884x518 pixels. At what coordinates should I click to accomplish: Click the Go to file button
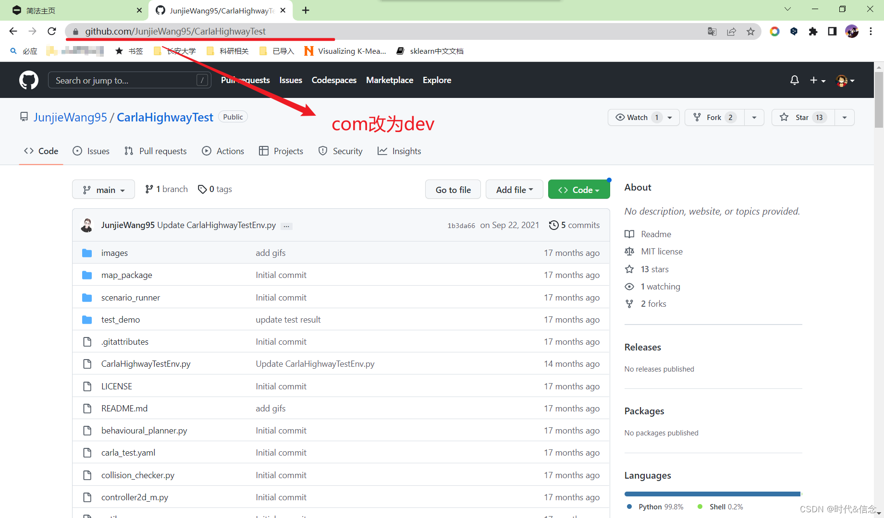(453, 190)
